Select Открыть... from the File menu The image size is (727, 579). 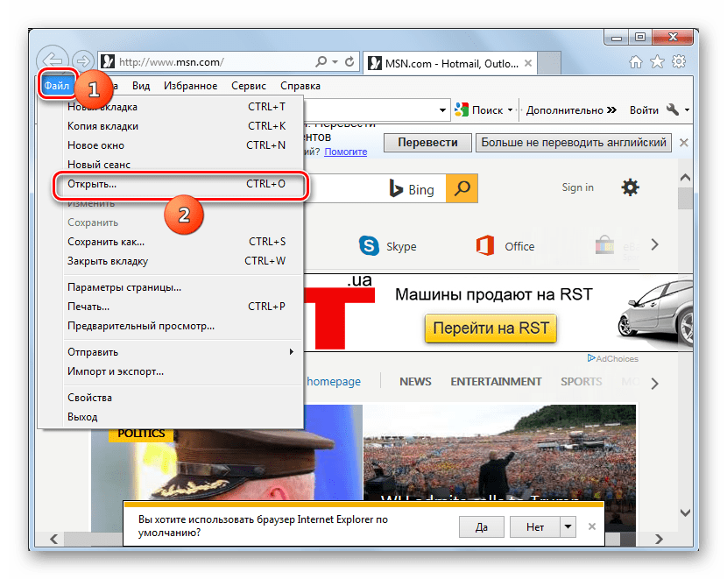(92, 185)
